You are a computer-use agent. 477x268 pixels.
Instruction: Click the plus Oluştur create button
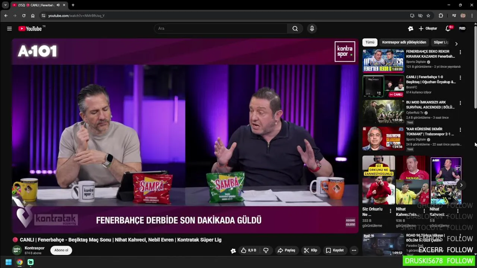tap(428, 29)
